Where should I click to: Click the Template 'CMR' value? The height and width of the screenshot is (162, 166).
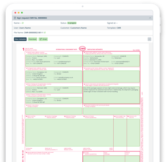coord(119,28)
